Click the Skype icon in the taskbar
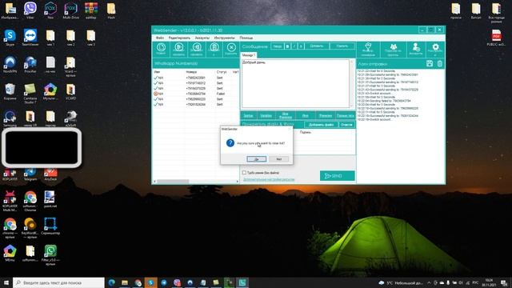Viewport: 512px width, 288px height. coord(151,282)
